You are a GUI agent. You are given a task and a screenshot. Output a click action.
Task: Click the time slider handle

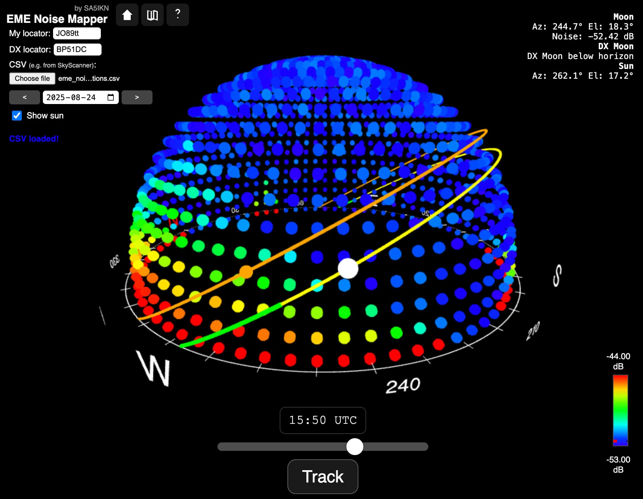tap(355, 447)
